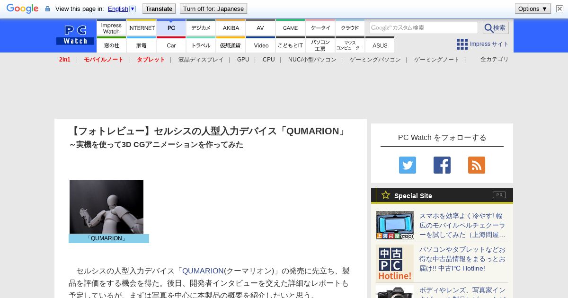This screenshot has width=568, height=298.
Task: Click the QUMARION link in the article
Action: [x=203, y=271]
